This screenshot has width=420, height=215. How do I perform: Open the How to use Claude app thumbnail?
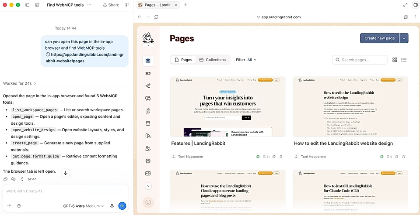(x=227, y=190)
